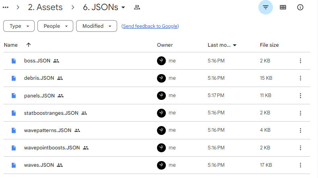The height and width of the screenshot is (178, 318).
Task: Toggle the filter view icon
Action: pos(265,7)
